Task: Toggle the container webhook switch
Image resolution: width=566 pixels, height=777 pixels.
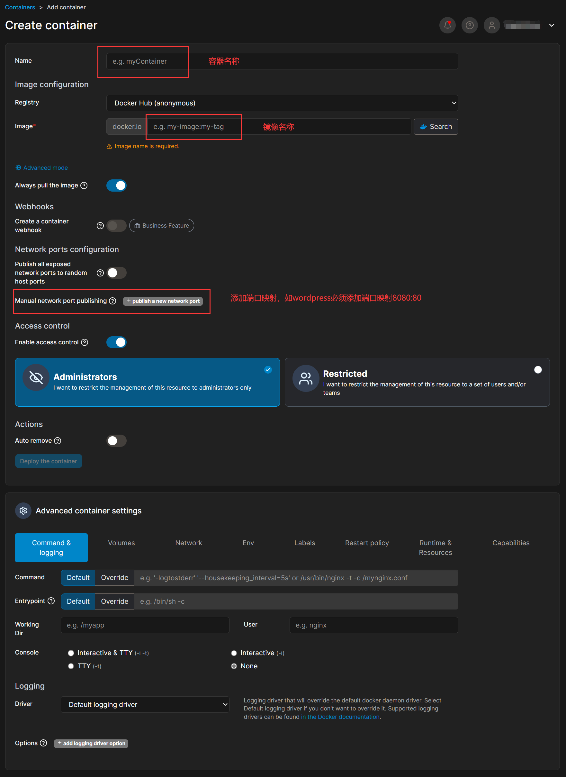Action: coord(116,225)
